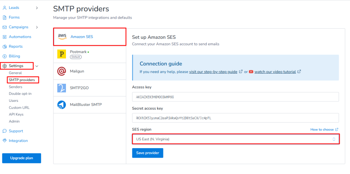Click the Billing dollar icon
This screenshot has width=350, height=174.
coord(4,56)
